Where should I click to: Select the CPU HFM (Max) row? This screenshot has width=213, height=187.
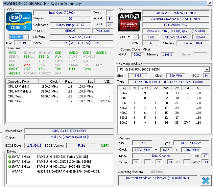(59, 92)
